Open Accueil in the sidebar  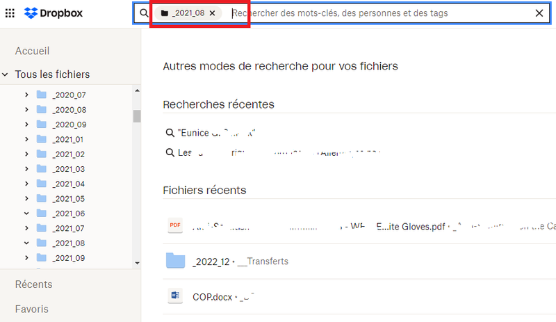point(32,51)
